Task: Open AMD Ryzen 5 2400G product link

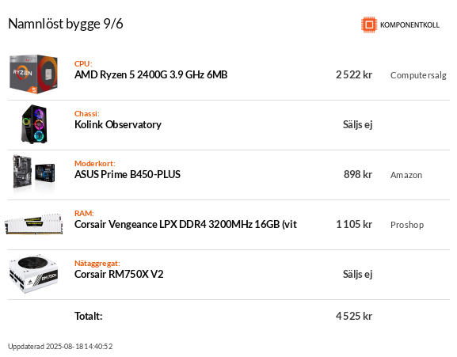Action: 150,75
